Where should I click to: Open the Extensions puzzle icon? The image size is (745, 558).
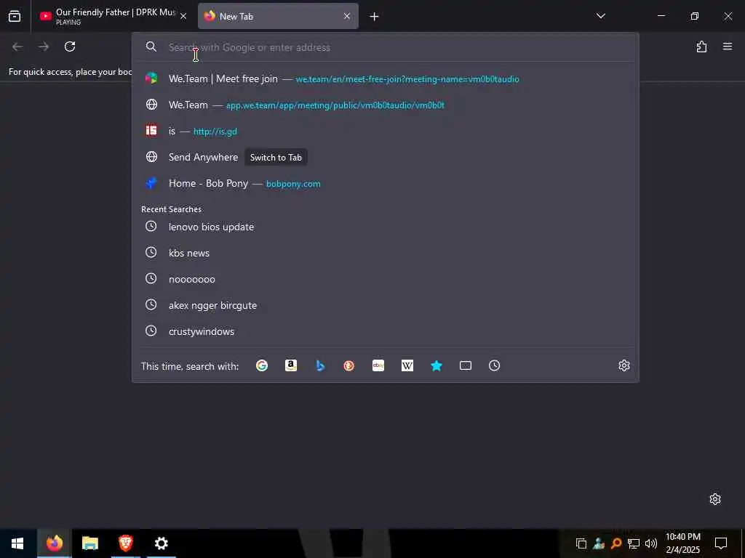click(701, 46)
